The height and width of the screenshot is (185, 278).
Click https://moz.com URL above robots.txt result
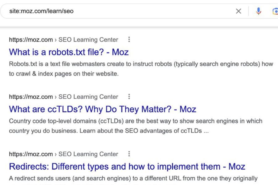click(x=31, y=40)
